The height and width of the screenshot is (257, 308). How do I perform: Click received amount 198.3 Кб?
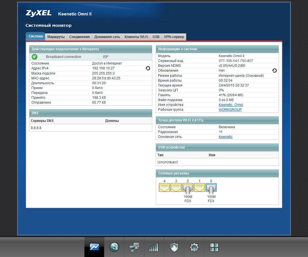coord(99,98)
